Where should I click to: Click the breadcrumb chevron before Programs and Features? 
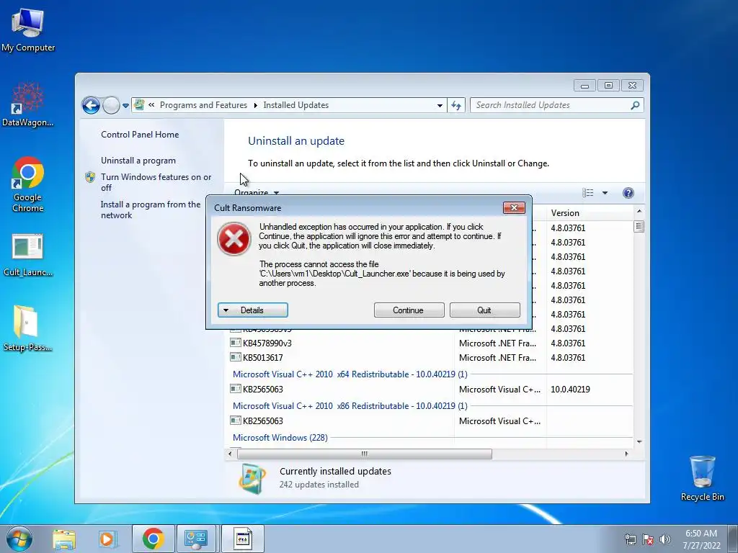tap(151, 105)
